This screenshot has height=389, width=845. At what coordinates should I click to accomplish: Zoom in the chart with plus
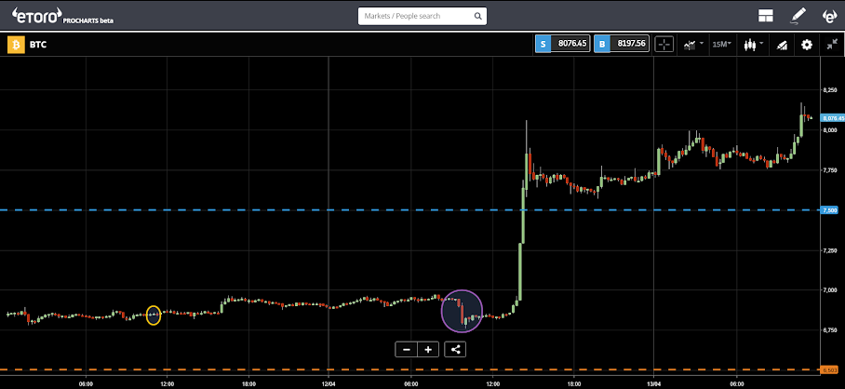[428, 350]
